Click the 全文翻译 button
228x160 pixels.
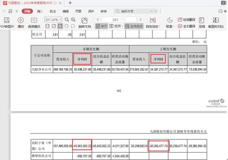(x=187, y=26)
